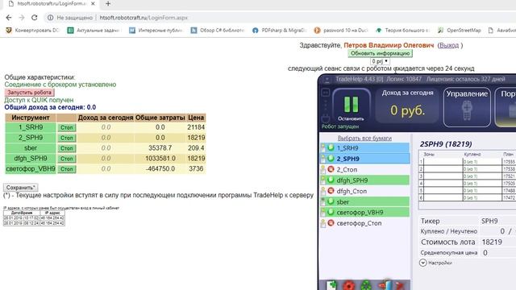This screenshot has width=516, height=290.
Task: Click Тикер value SPH9
Action: pos(489,221)
